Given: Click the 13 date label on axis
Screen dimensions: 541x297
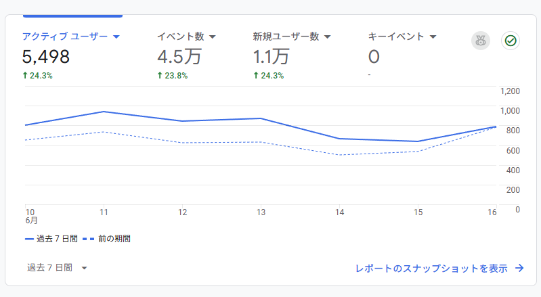Looking at the screenshot, I should [261, 212].
